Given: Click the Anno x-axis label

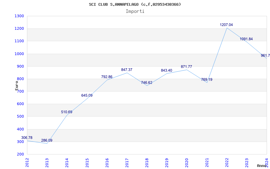Looking at the screenshot, I should 262,166.
